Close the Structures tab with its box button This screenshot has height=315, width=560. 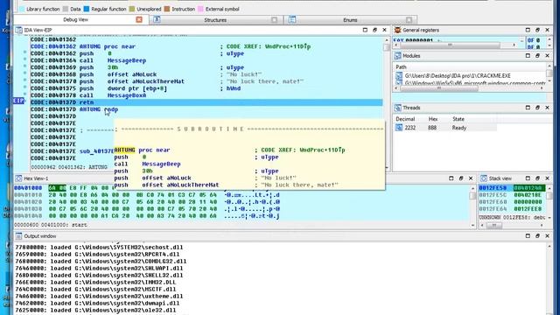[x=274, y=20]
